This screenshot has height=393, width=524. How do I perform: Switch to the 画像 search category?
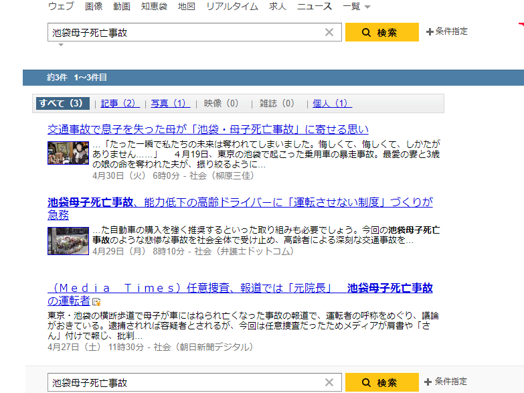tap(94, 7)
